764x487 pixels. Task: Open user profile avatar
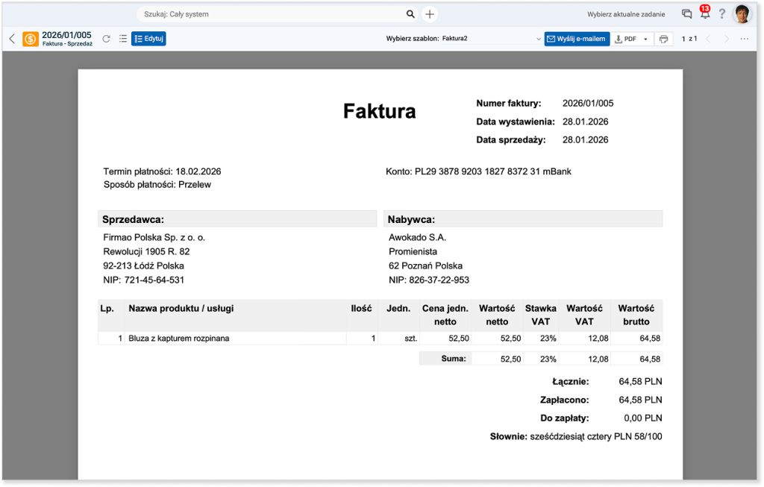[x=742, y=14]
